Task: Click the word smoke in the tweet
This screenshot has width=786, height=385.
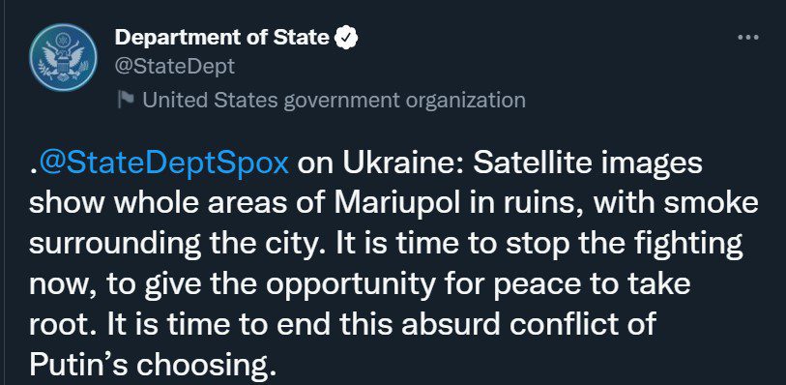Action: tap(720, 204)
